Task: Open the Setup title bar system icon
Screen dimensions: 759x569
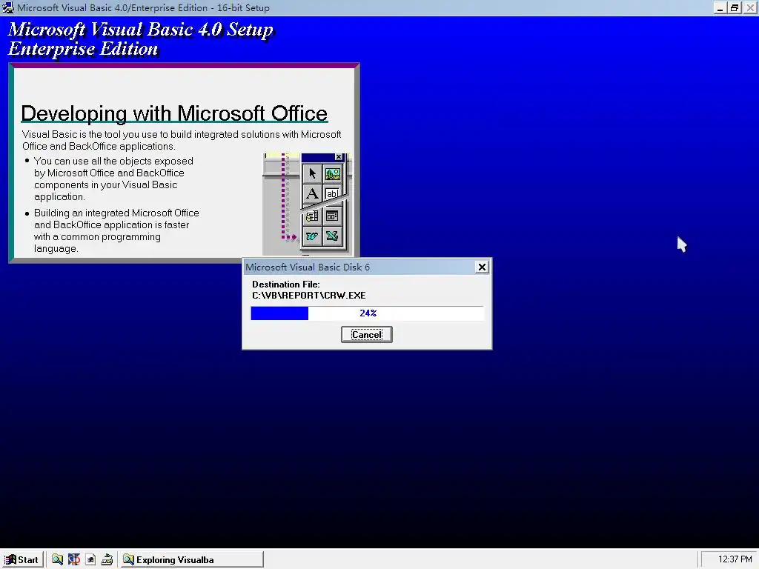Action: coord(8,7)
